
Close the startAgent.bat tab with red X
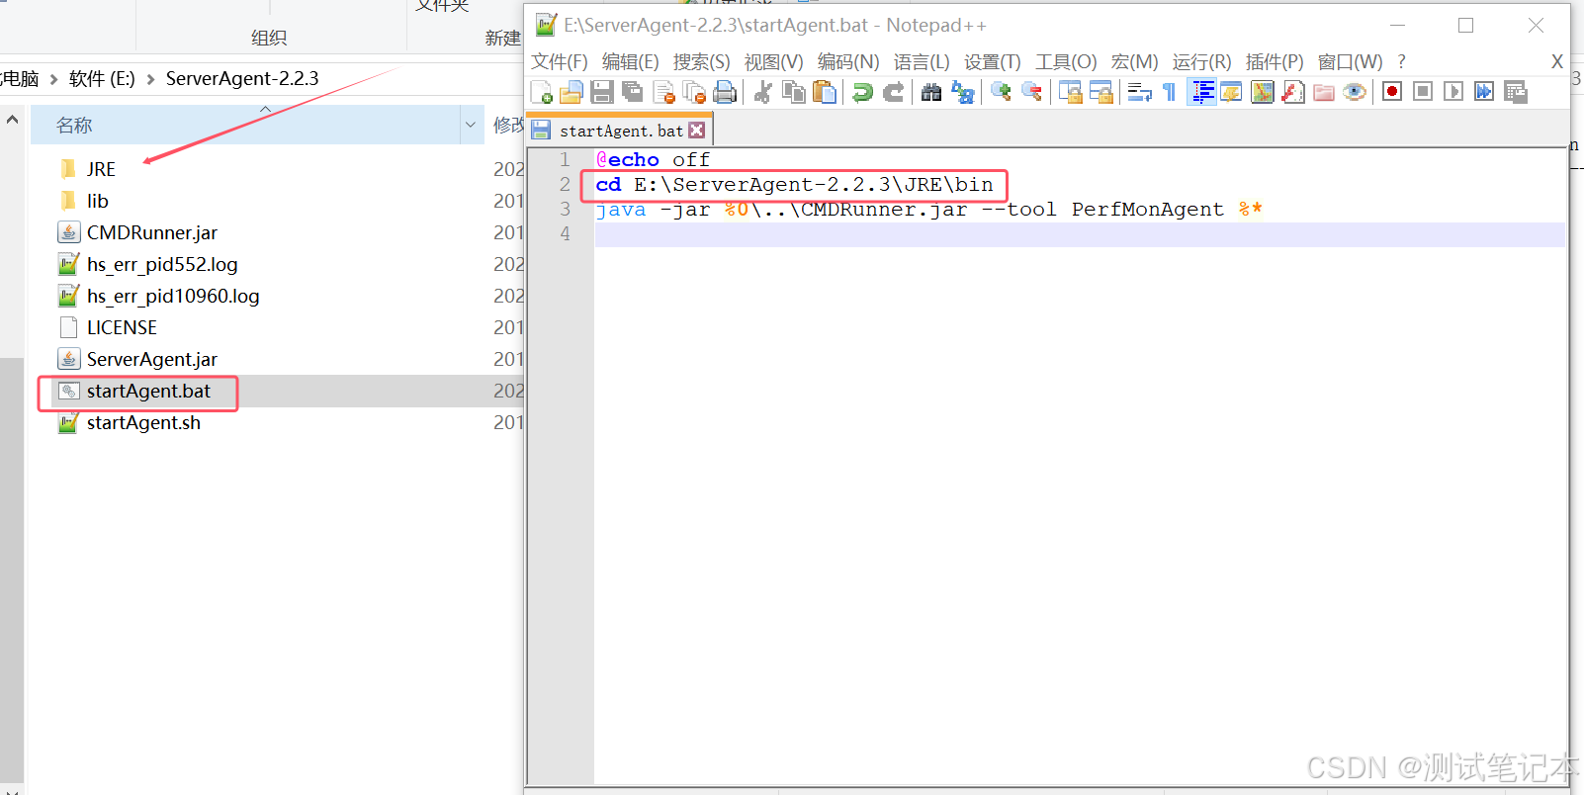tap(697, 131)
